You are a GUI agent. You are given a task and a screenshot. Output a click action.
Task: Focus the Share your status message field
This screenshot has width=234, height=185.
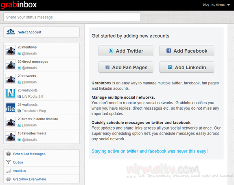tap(72, 17)
